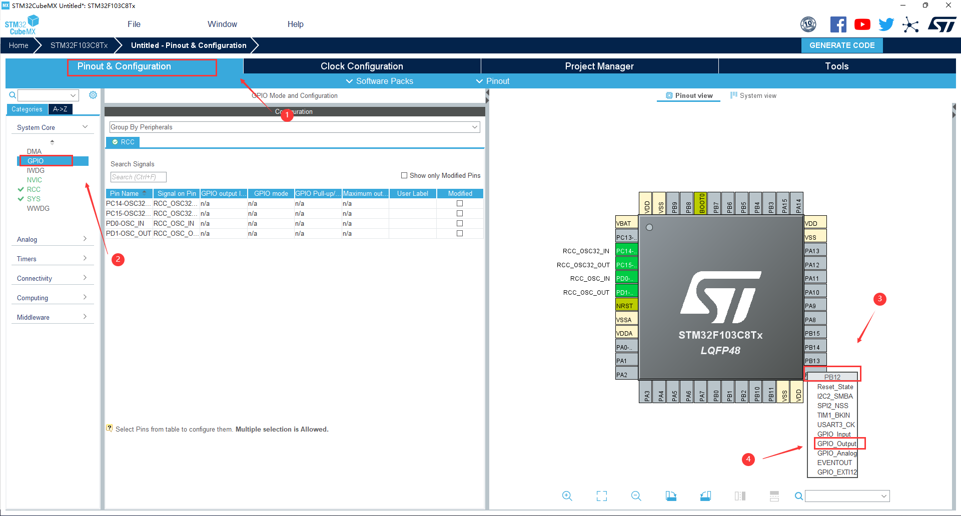Click the 10-year anniversary badge icon
961x516 pixels.
pyautogui.click(x=808, y=24)
